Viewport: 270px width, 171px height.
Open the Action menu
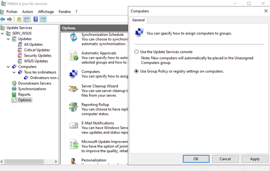coord(28,12)
